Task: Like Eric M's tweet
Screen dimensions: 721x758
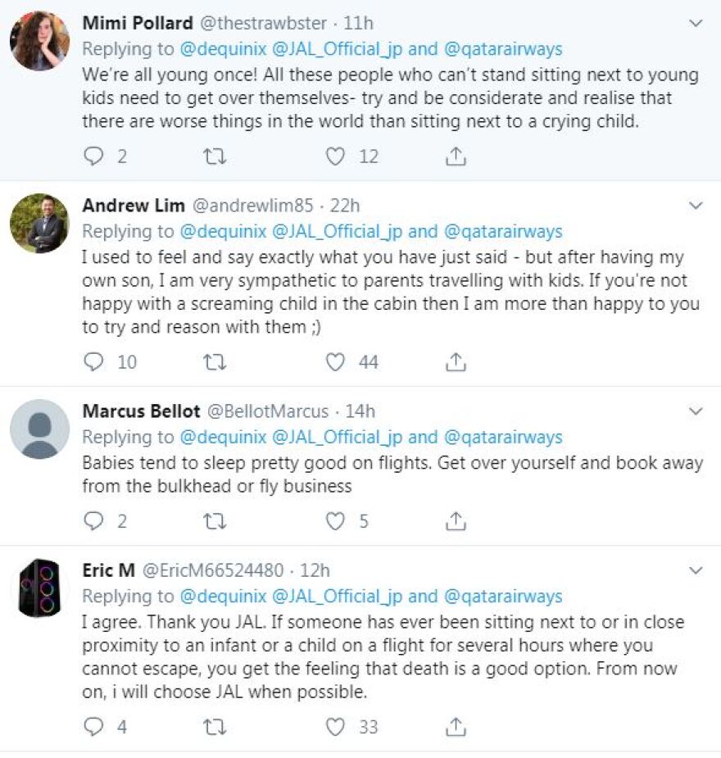Action: point(335,726)
